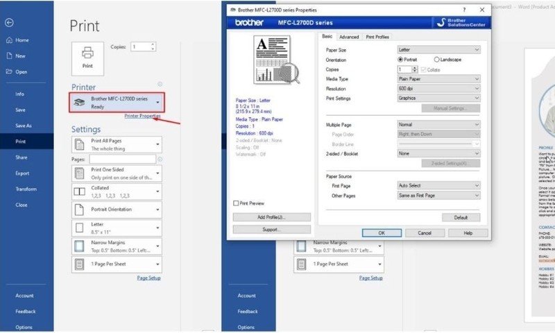Expand the Media Type dropdown

(438, 79)
